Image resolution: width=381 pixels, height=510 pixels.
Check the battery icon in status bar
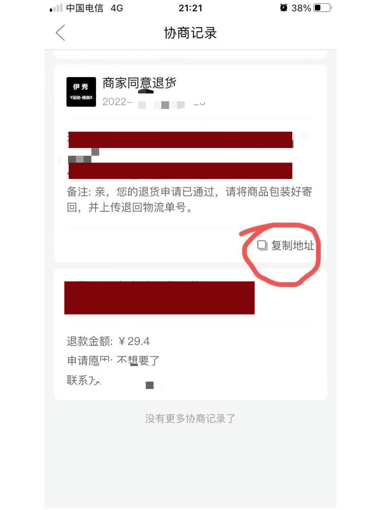tap(323, 8)
